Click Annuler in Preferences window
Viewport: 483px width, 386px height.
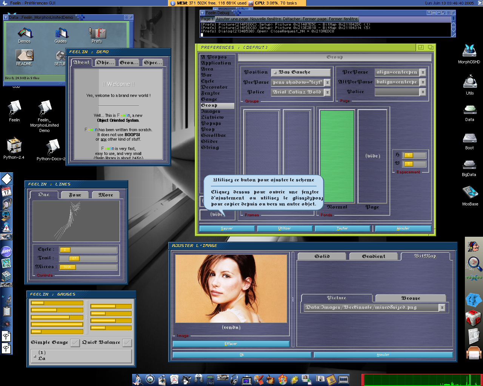[x=403, y=228]
